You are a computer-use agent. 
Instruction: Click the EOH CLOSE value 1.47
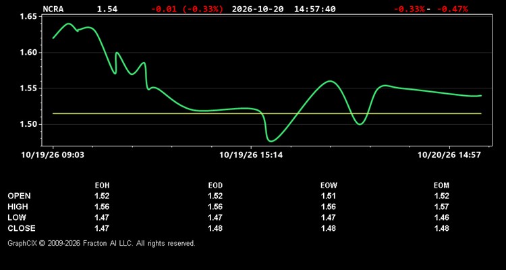102,228
